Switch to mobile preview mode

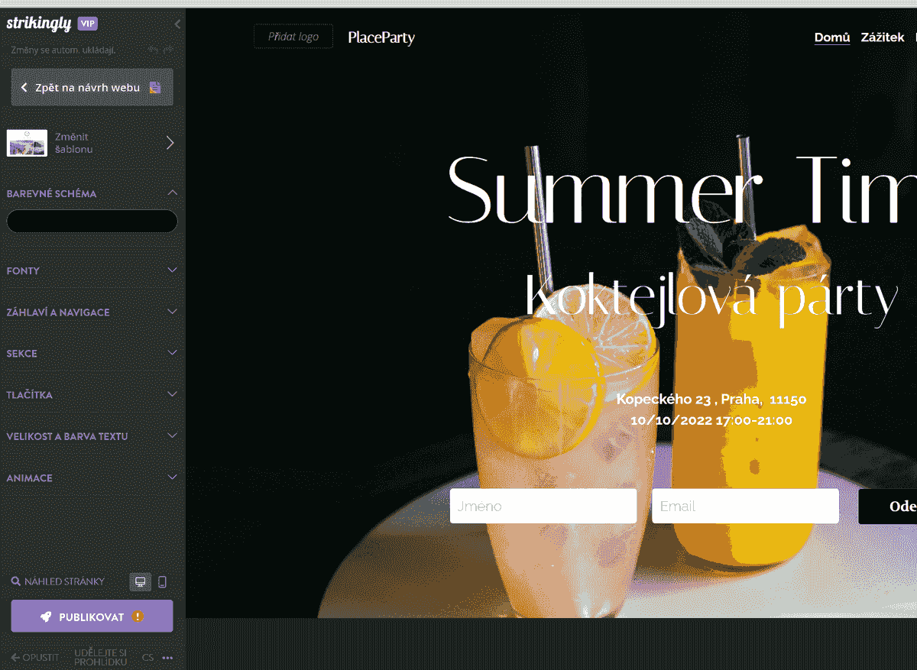(162, 582)
